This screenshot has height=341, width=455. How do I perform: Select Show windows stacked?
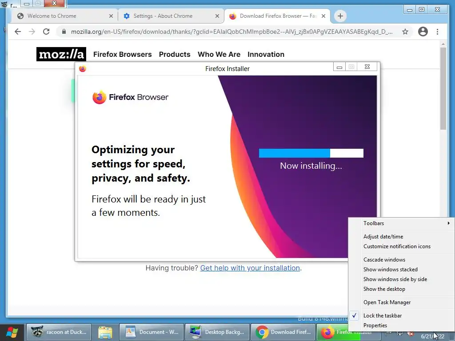click(402, 270)
